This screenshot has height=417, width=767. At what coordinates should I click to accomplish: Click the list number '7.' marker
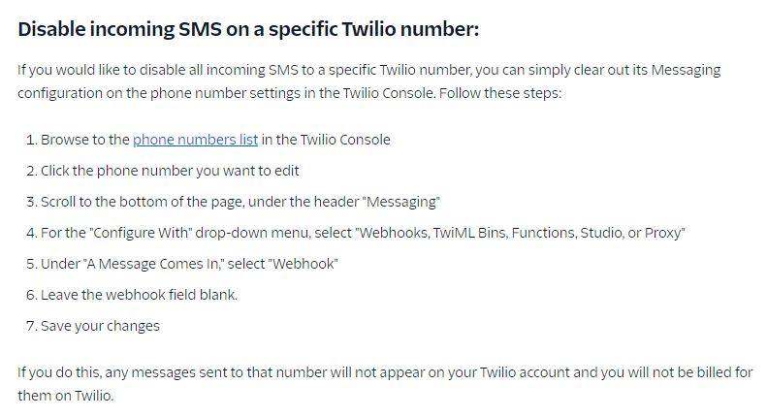[32, 326]
